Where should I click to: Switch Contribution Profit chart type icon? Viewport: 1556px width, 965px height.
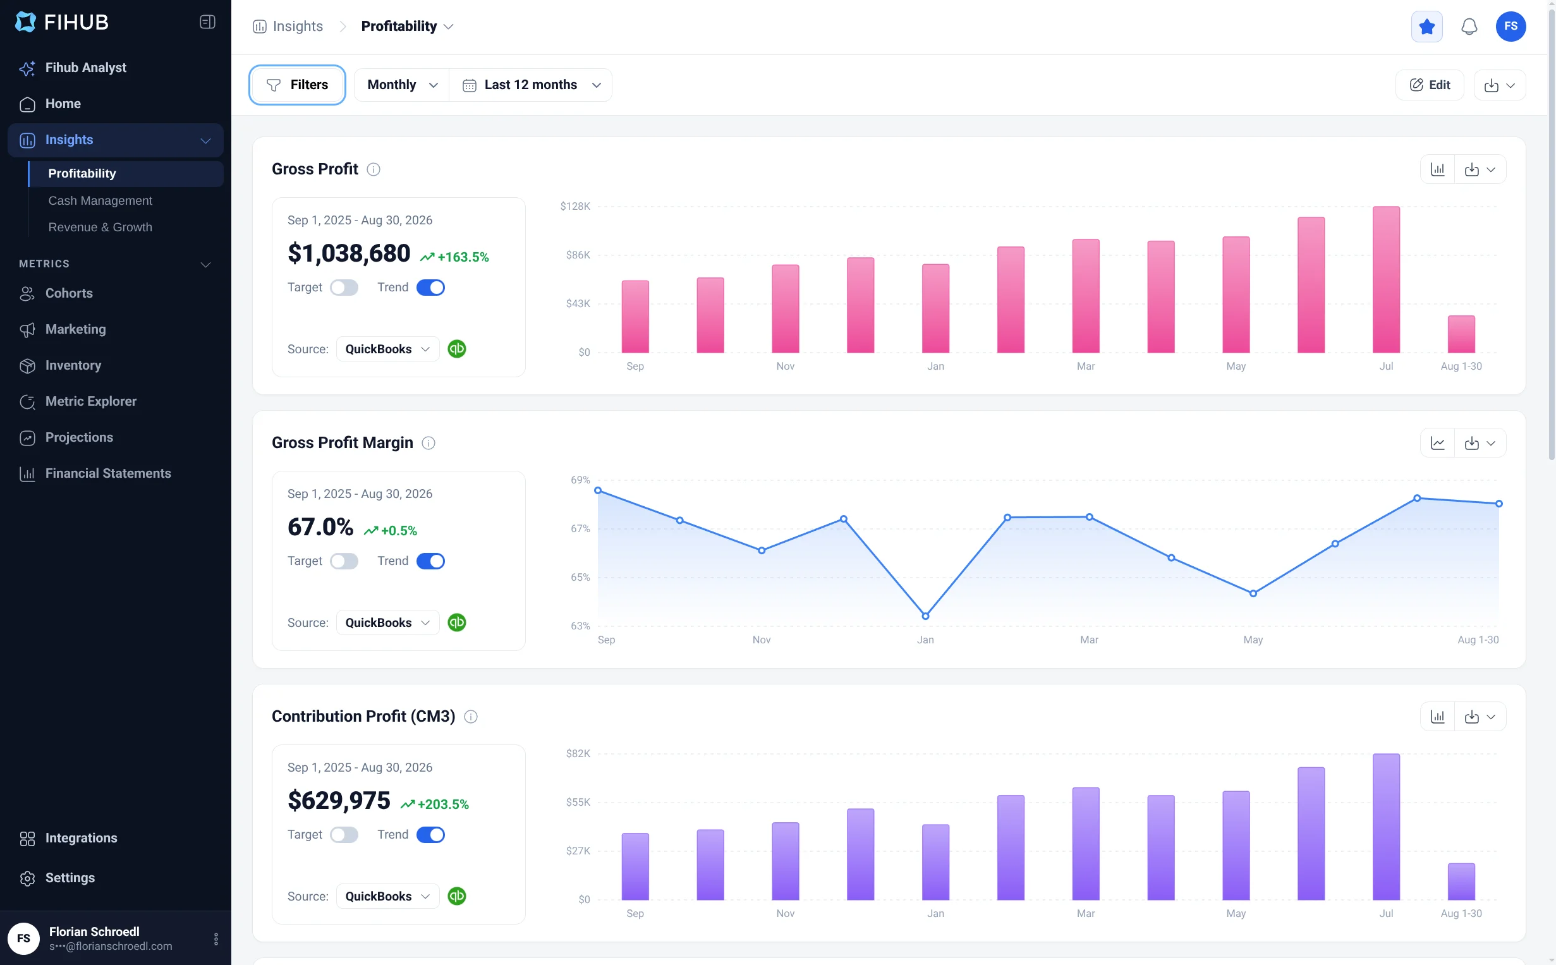[1437, 717]
